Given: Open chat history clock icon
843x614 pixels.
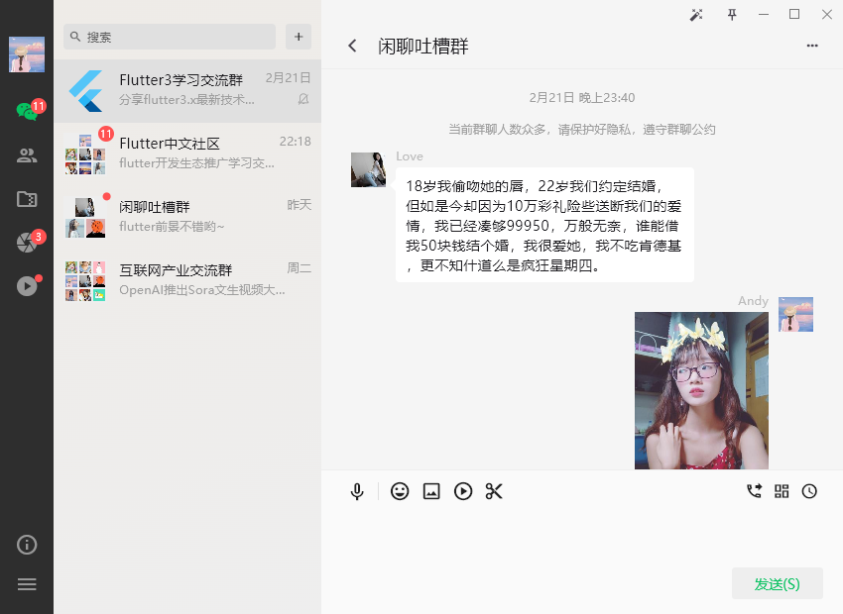Looking at the screenshot, I should pyautogui.click(x=809, y=491).
